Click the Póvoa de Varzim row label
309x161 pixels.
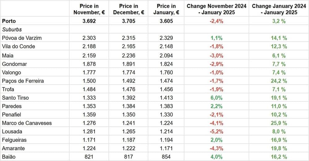click(x=22, y=38)
